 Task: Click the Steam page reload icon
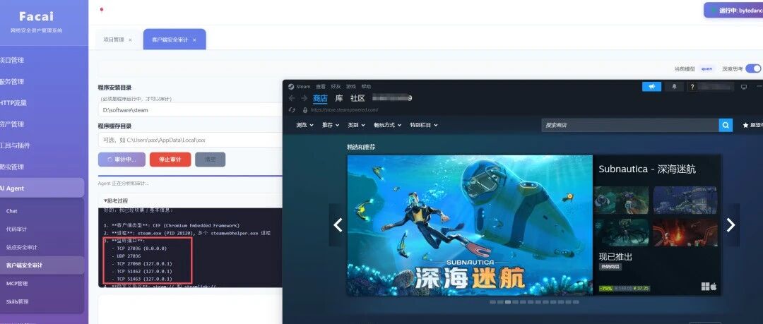coord(292,110)
